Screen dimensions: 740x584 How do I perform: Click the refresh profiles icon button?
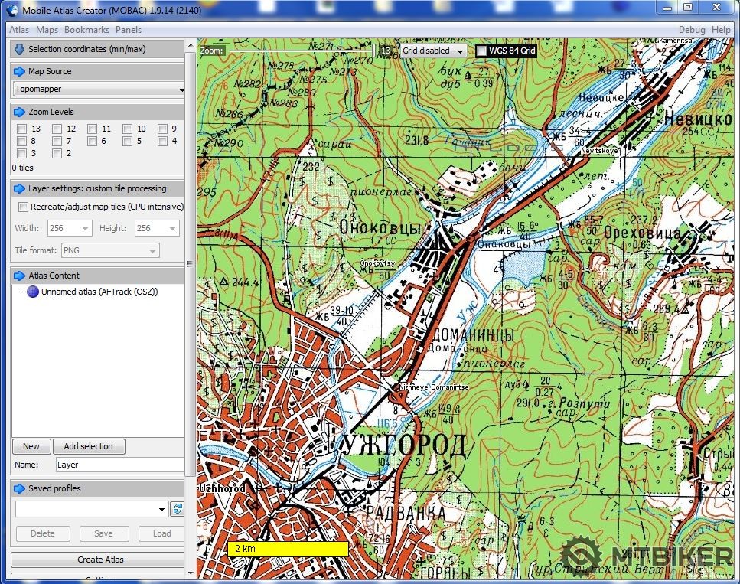click(177, 509)
